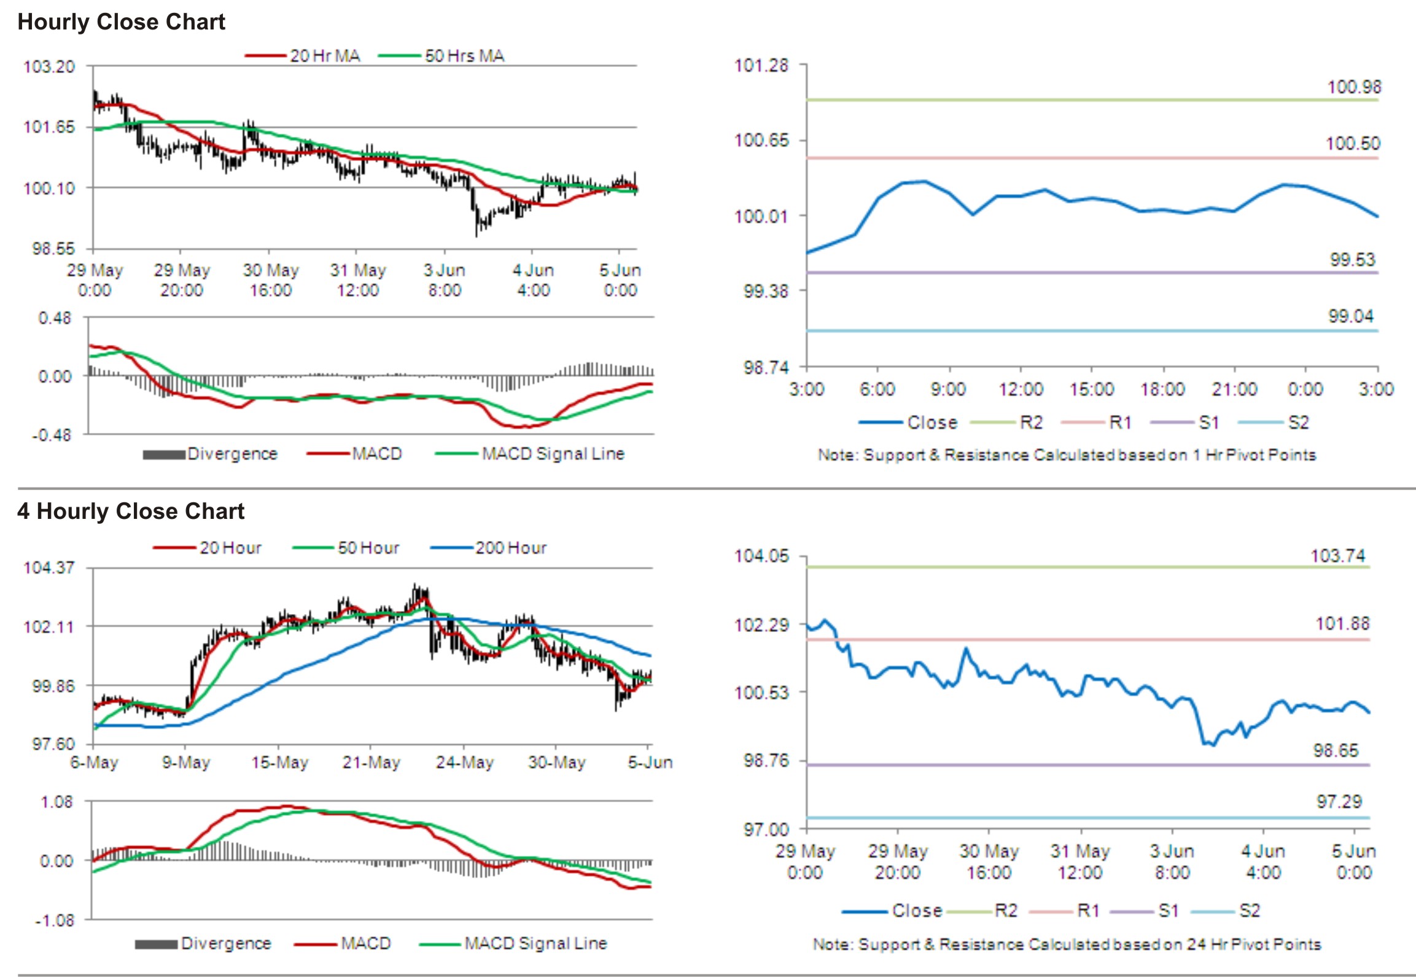
Task: Click the green line sample beside '50 Hrs MA'
Action: click(400, 56)
